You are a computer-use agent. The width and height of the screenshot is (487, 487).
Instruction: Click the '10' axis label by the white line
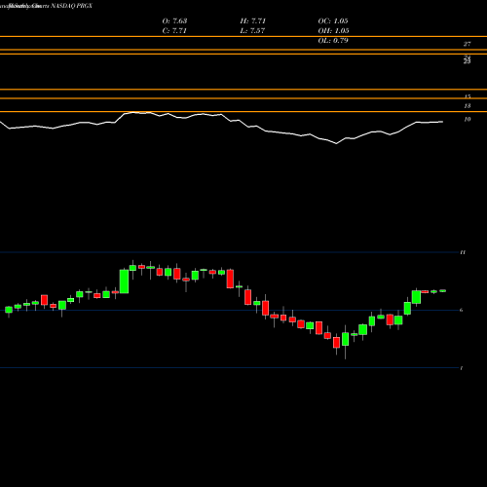point(468,120)
